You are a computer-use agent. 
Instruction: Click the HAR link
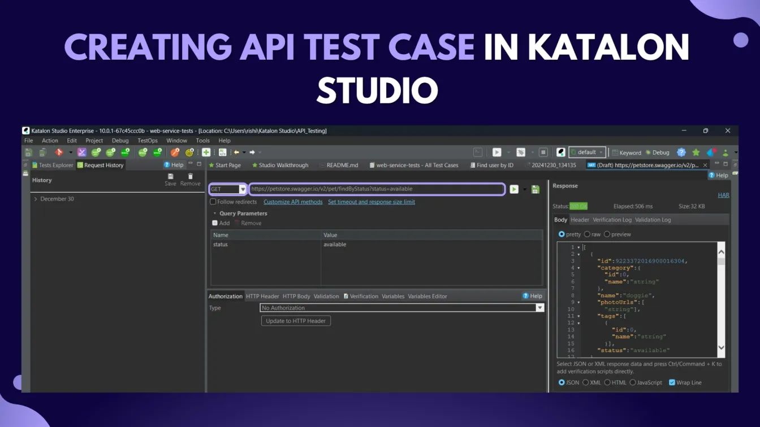[723, 195]
